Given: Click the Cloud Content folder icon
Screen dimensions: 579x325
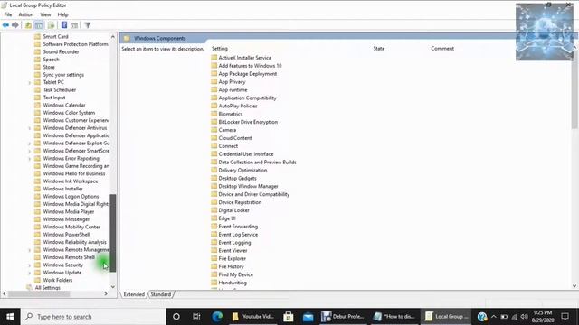Looking at the screenshot, I should tap(214, 138).
